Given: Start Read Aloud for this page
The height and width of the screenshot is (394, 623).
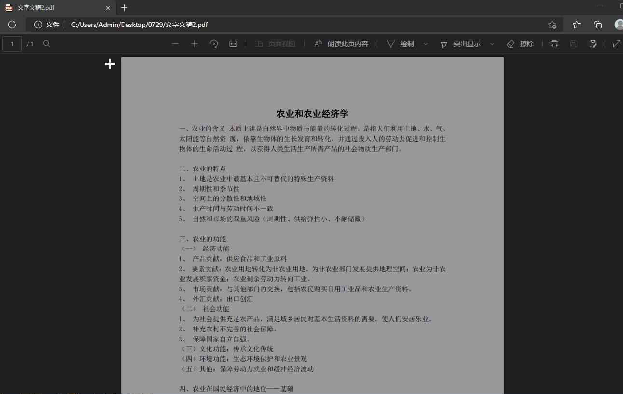Looking at the screenshot, I should [x=341, y=43].
